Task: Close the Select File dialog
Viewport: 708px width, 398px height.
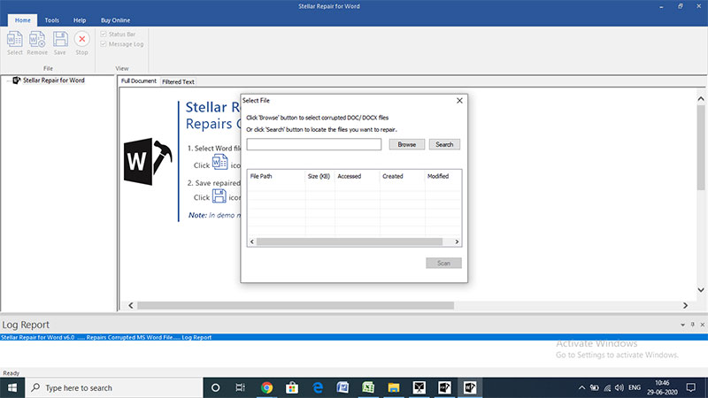Action: (459, 100)
